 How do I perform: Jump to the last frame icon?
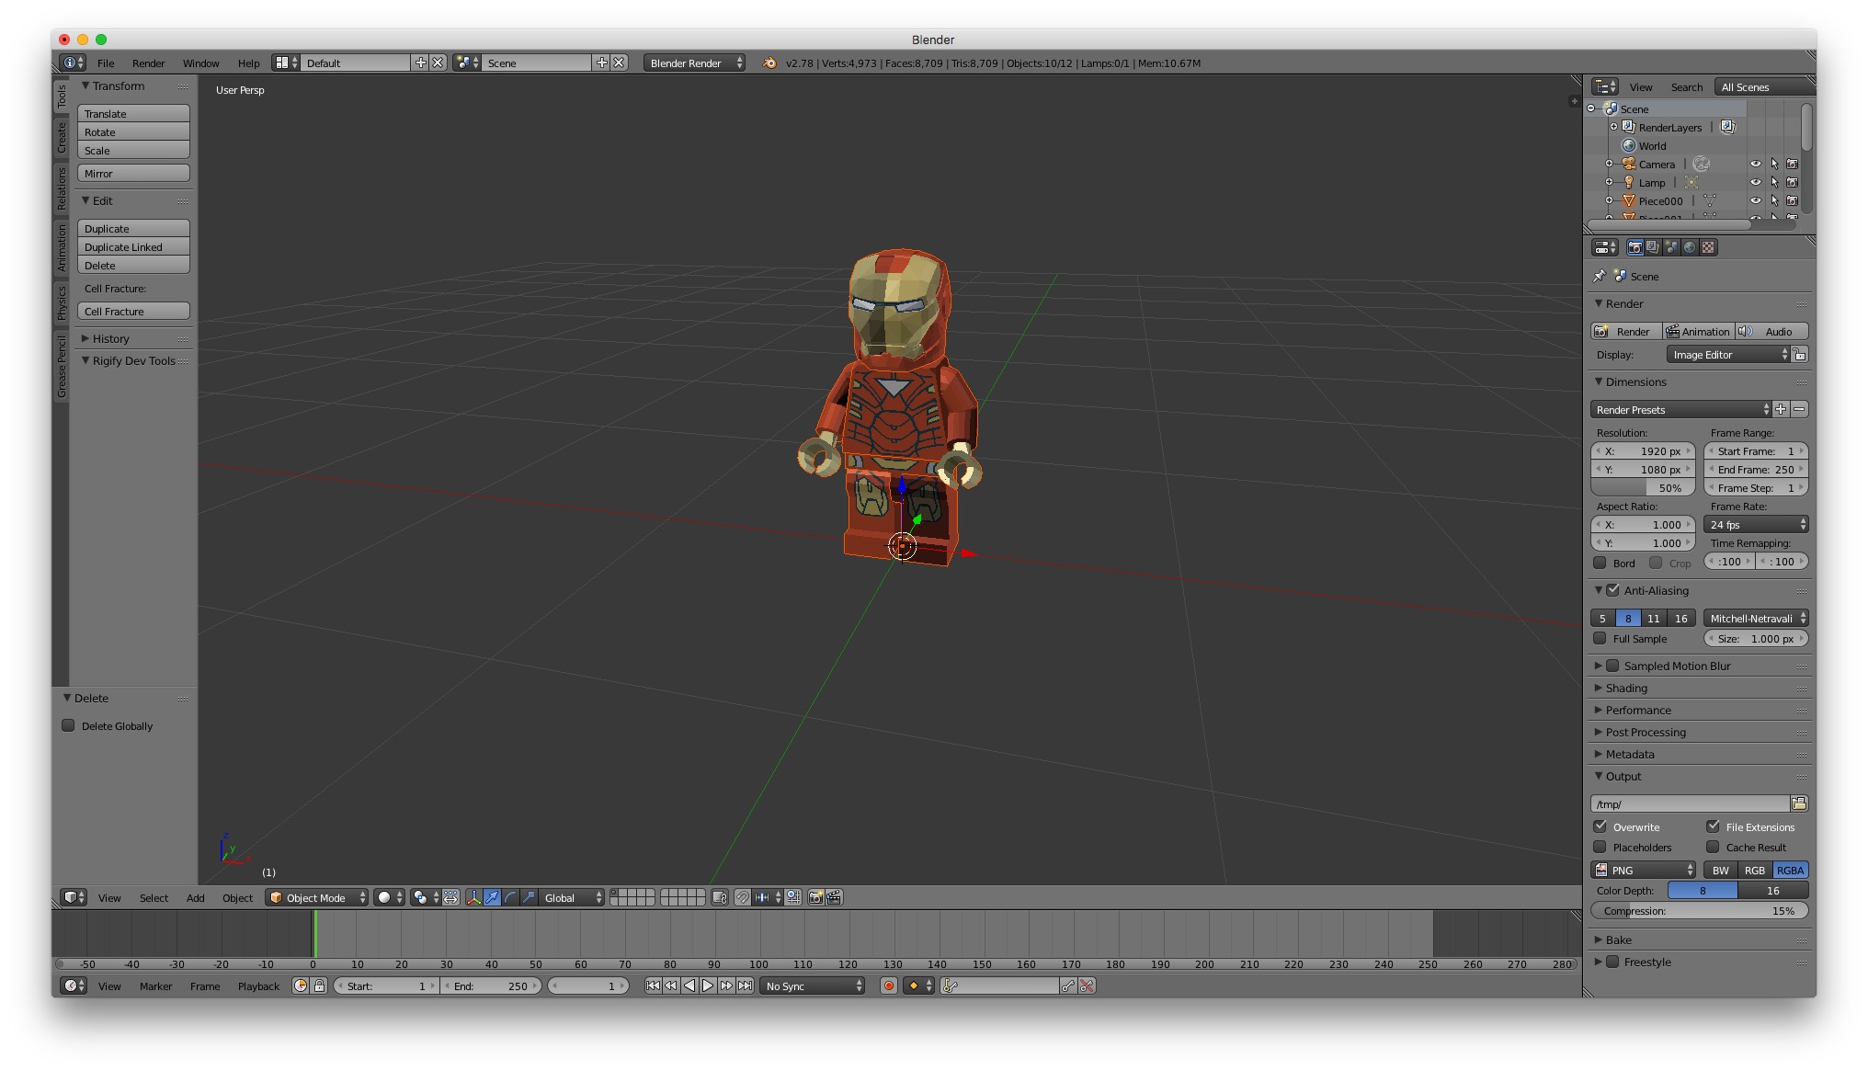coord(745,986)
